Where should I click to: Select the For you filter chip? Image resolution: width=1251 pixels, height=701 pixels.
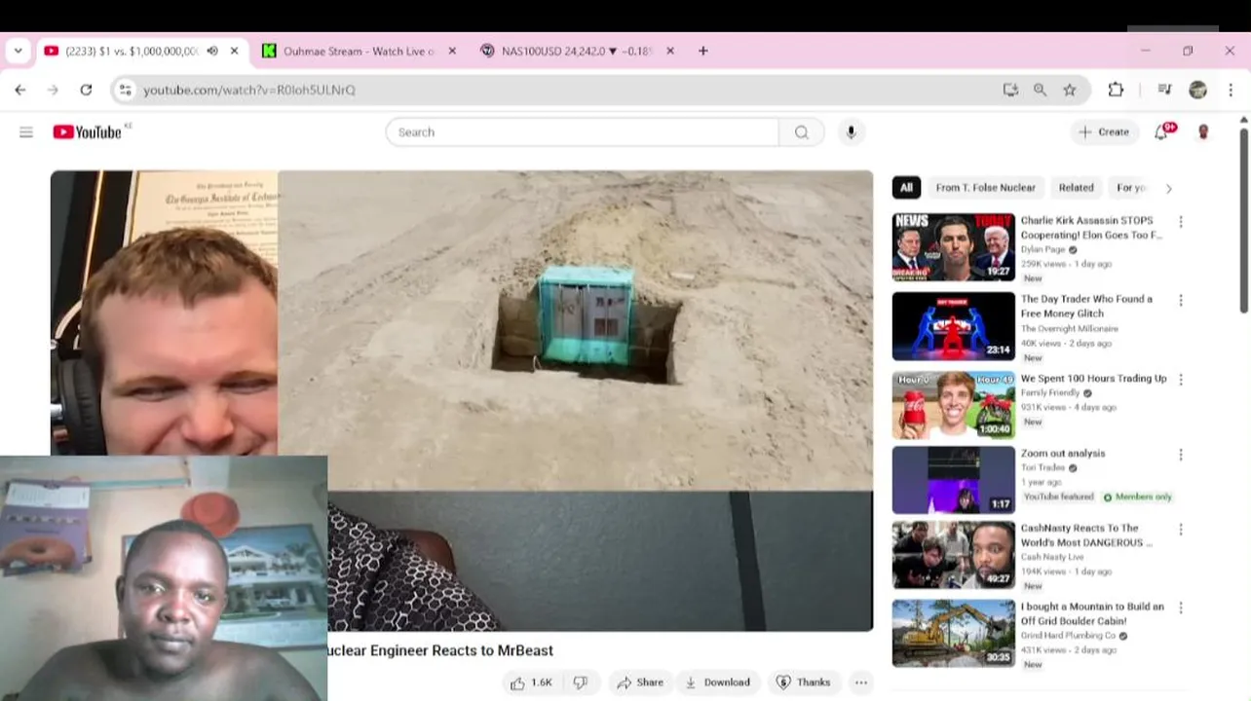click(x=1130, y=188)
